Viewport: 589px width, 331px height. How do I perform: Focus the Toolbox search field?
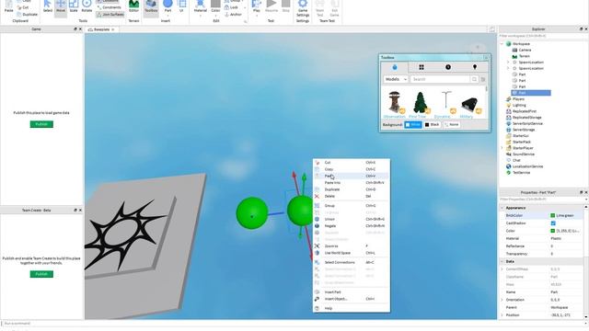pos(440,79)
